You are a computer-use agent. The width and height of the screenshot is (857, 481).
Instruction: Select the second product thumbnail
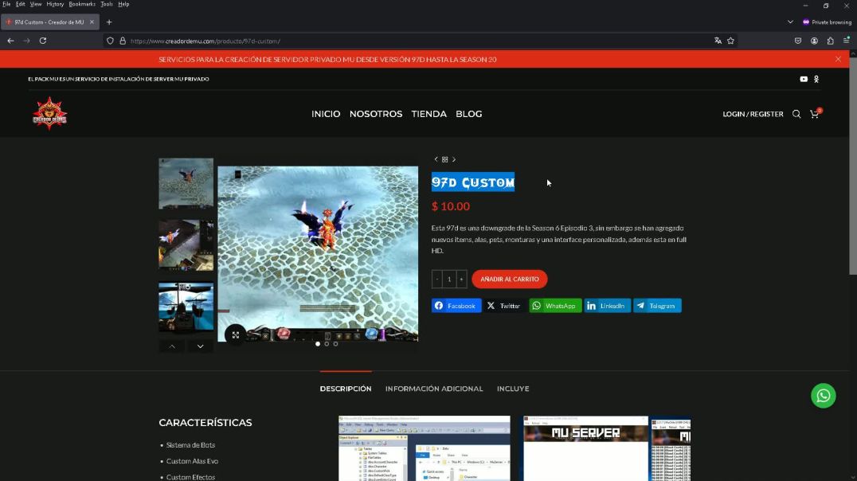tap(186, 244)
